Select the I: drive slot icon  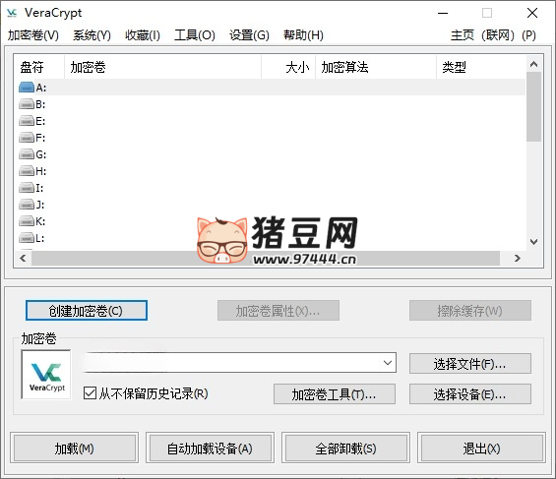(x=27, y=188)
